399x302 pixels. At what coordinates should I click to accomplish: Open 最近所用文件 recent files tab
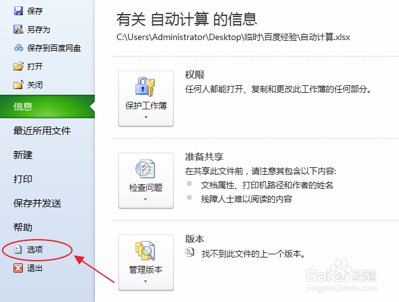coord(42,131)
